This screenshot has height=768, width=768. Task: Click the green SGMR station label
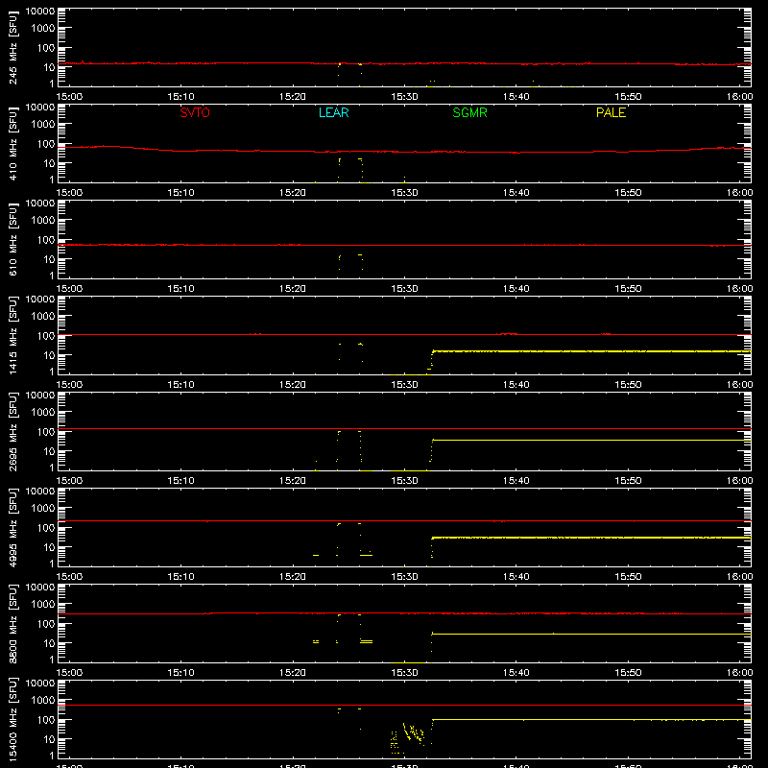pos(469,112)
